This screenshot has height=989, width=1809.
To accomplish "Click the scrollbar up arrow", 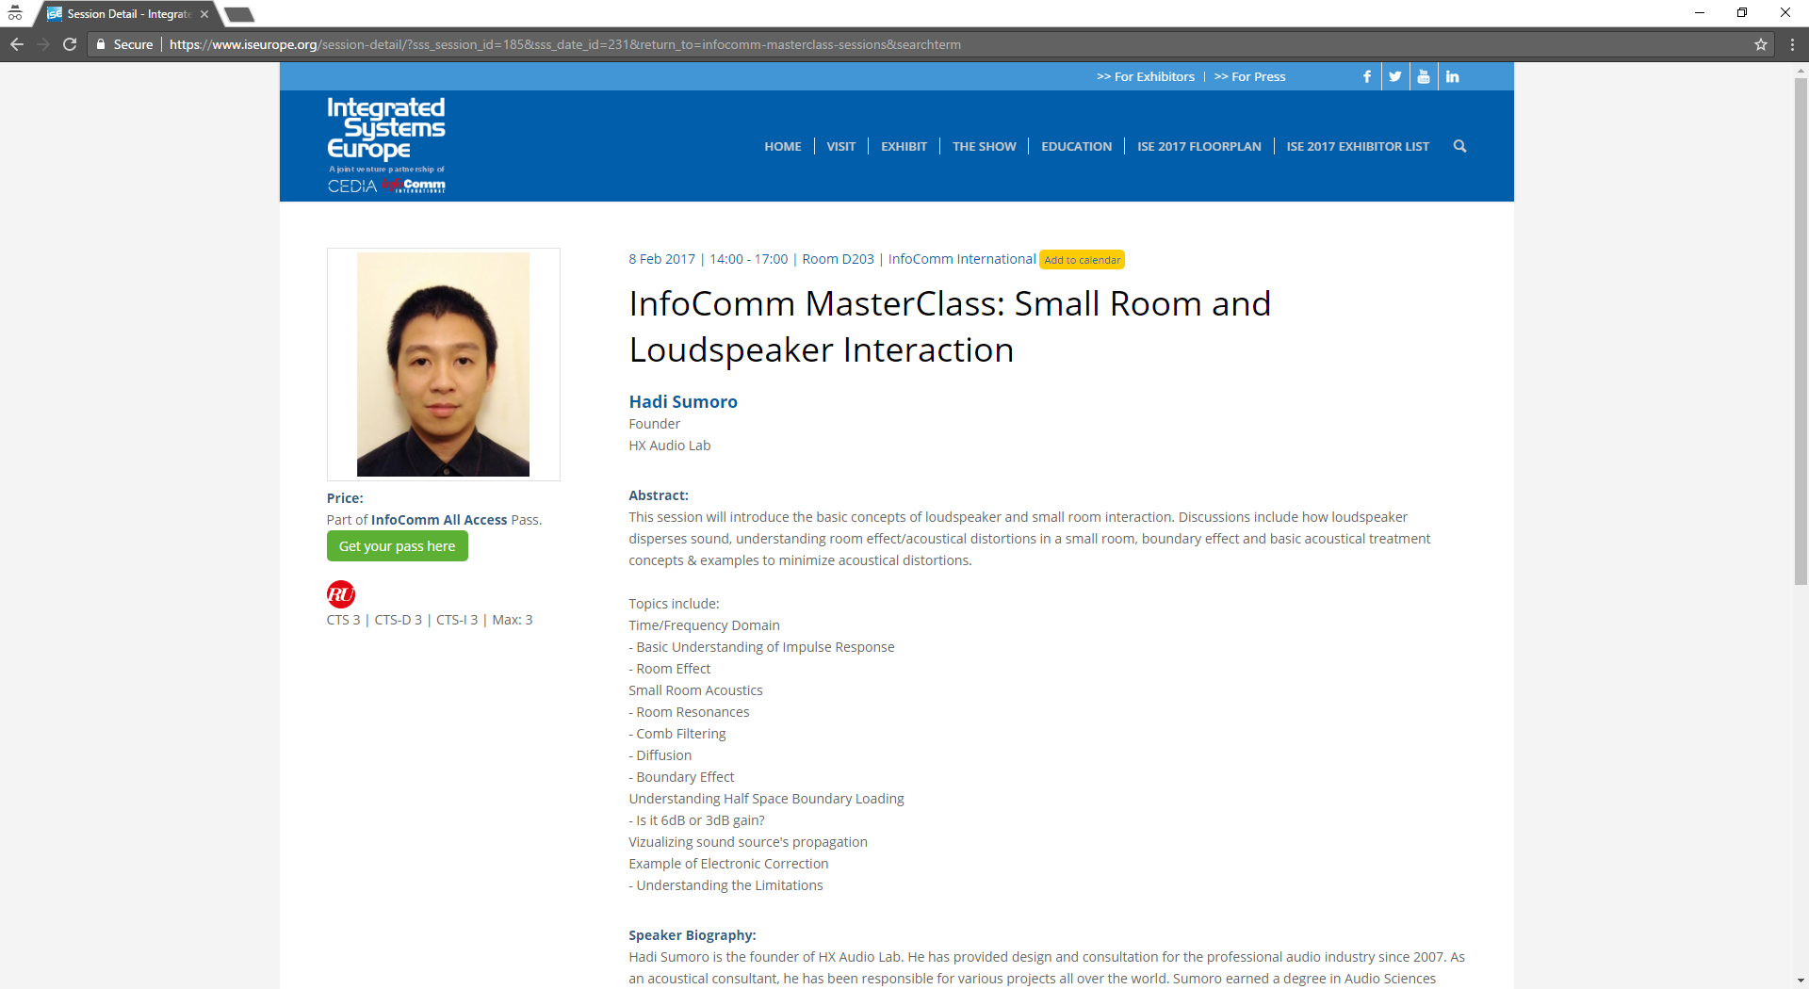I will [x=1801, y=70].
